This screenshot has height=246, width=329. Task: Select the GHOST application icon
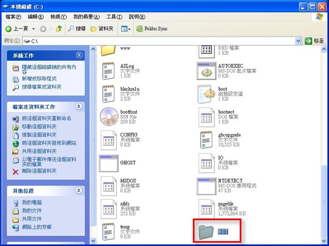109,163
